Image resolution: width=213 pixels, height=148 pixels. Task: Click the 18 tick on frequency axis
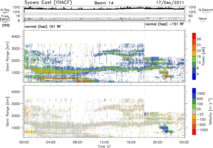[18, 16]
